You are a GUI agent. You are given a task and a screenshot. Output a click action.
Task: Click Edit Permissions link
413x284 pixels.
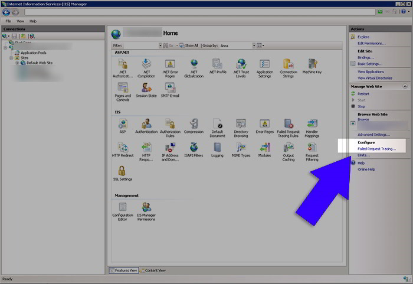371,43
